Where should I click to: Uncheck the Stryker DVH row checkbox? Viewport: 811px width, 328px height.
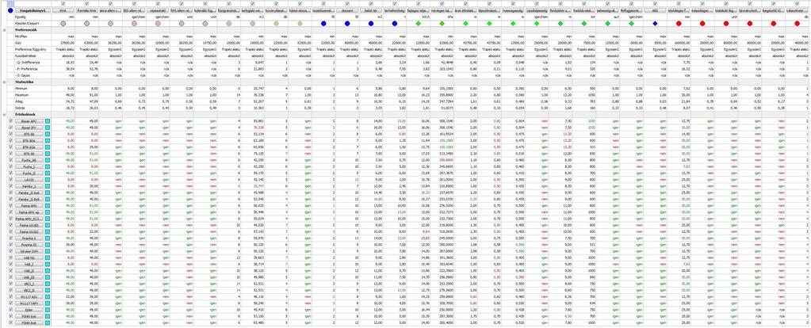click(x=11, y=251)
